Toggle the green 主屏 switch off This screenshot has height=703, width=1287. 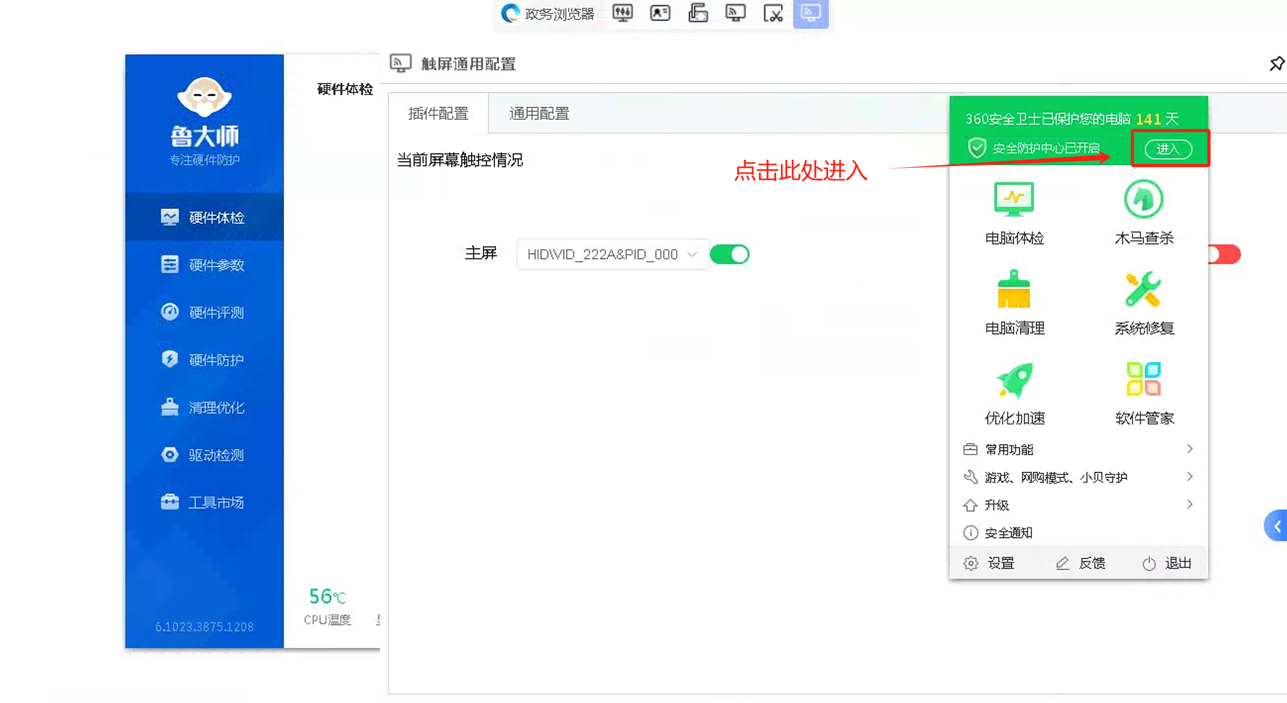pos(729,254)
